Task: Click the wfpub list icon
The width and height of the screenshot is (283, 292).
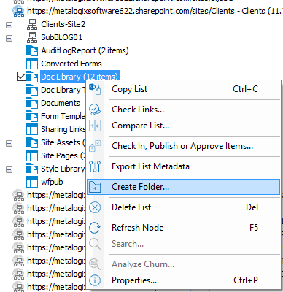Action: (x=32, y=182)
